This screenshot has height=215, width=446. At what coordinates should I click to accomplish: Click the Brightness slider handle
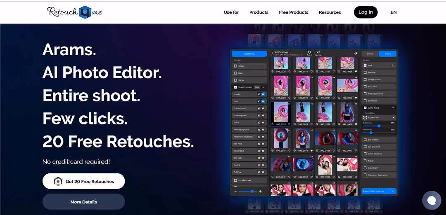pos(379,126)
